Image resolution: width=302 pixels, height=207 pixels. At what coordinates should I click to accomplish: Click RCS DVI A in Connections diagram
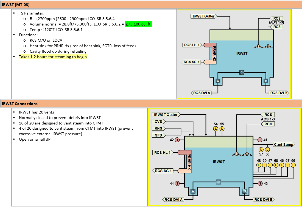coord(173,200)
